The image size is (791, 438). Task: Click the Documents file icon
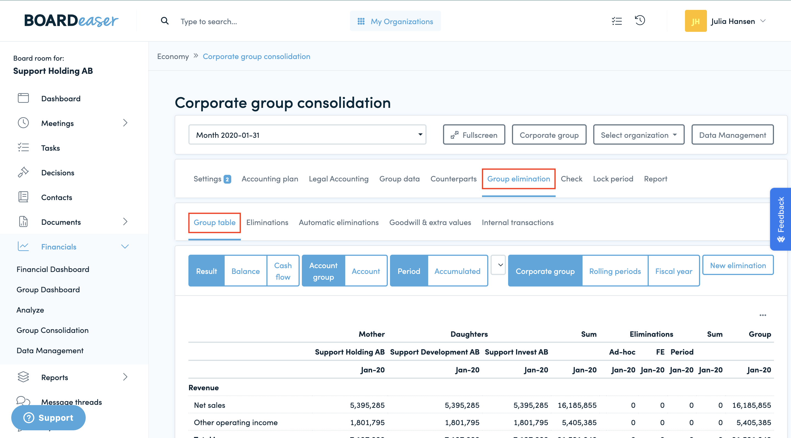coord(23,221)
